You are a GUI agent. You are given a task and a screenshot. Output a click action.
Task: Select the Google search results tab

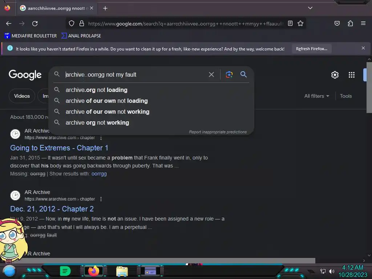coord(56,8)
